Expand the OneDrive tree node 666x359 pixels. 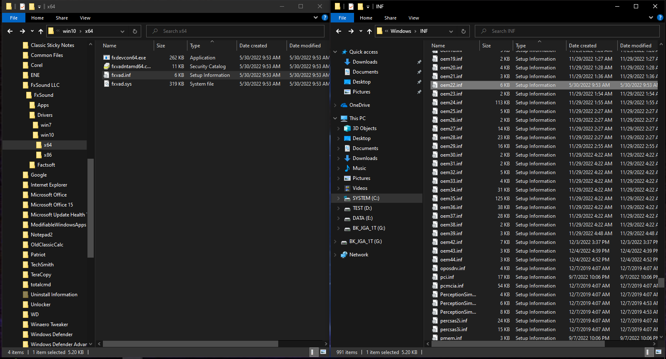tap(335, 105)
